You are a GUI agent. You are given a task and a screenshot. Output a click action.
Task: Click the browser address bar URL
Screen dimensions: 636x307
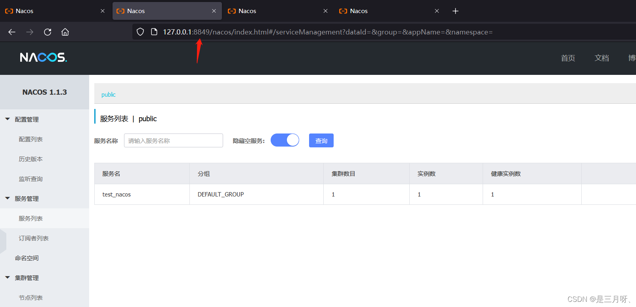coord(328,32)
